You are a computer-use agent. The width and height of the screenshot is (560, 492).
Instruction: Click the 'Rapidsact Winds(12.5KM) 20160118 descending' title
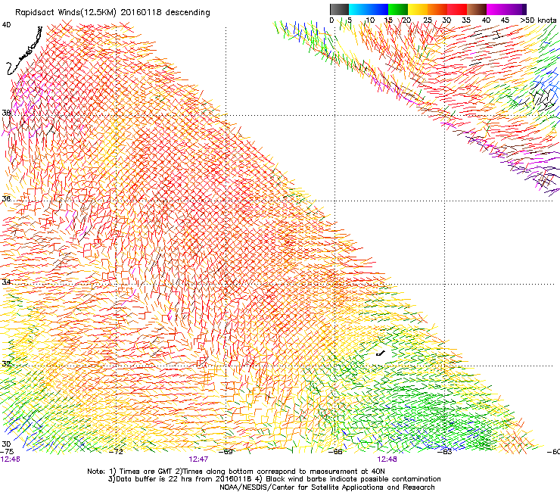[113, 12]
